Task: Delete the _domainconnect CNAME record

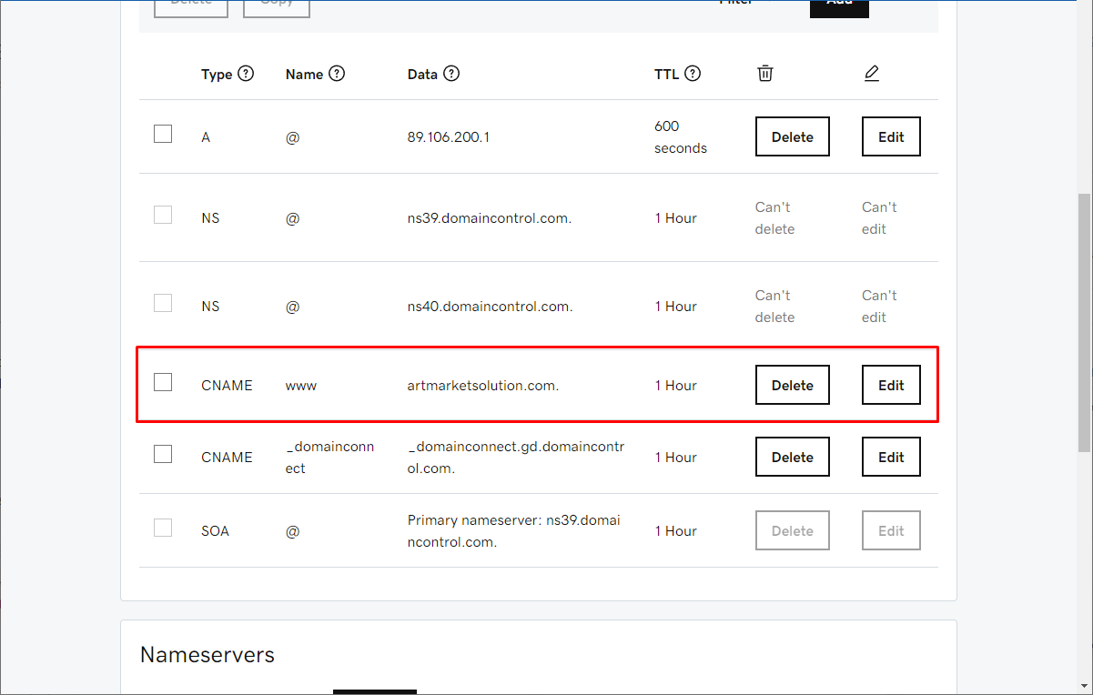Action: coord(793,457)
